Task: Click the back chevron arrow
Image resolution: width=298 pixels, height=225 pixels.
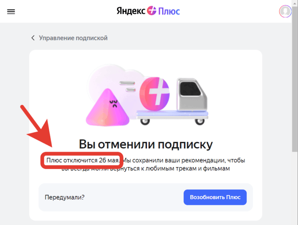Action: [x=33, y=38]
